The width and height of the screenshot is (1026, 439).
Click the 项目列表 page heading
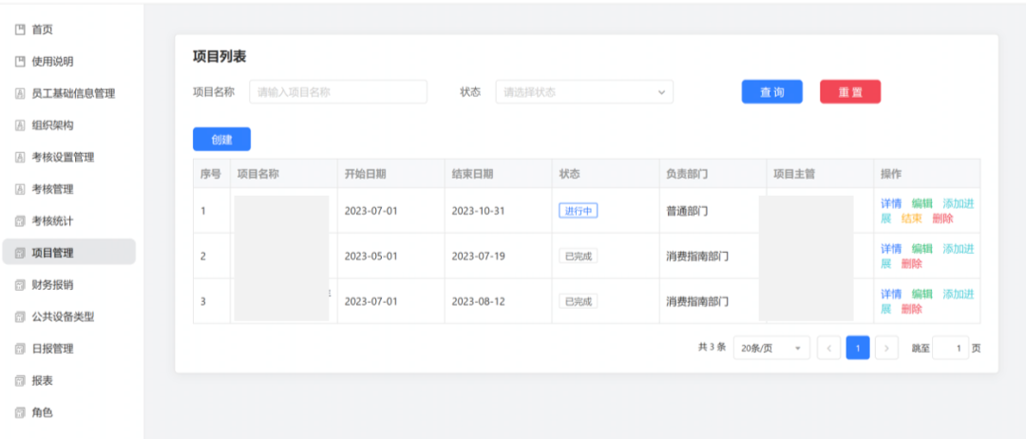point(219,57)
